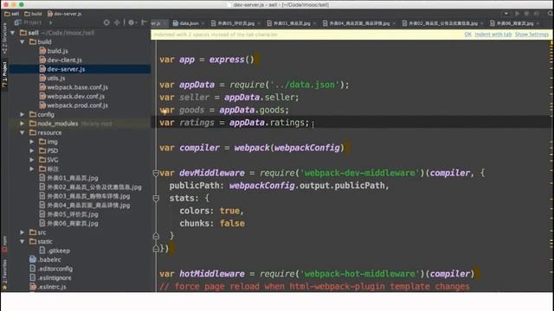554x311 pixels.
Task: Click fold end marker after chunks: false
Action: tap(156, 236)
